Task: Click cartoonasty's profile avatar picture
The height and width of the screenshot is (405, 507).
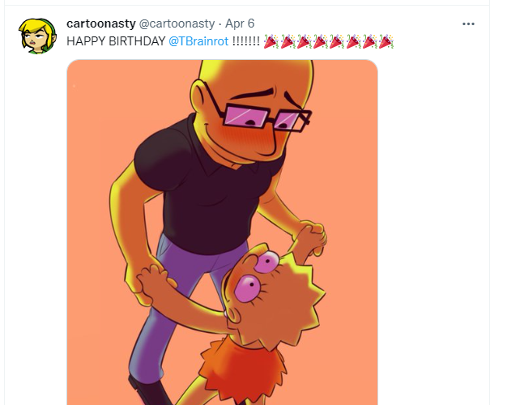Action: click(37, 36)
